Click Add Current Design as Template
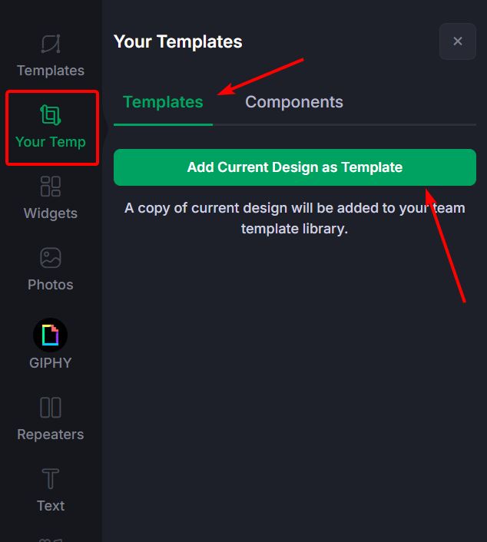The width and height of the screenshot is (487, 542). 295,167
